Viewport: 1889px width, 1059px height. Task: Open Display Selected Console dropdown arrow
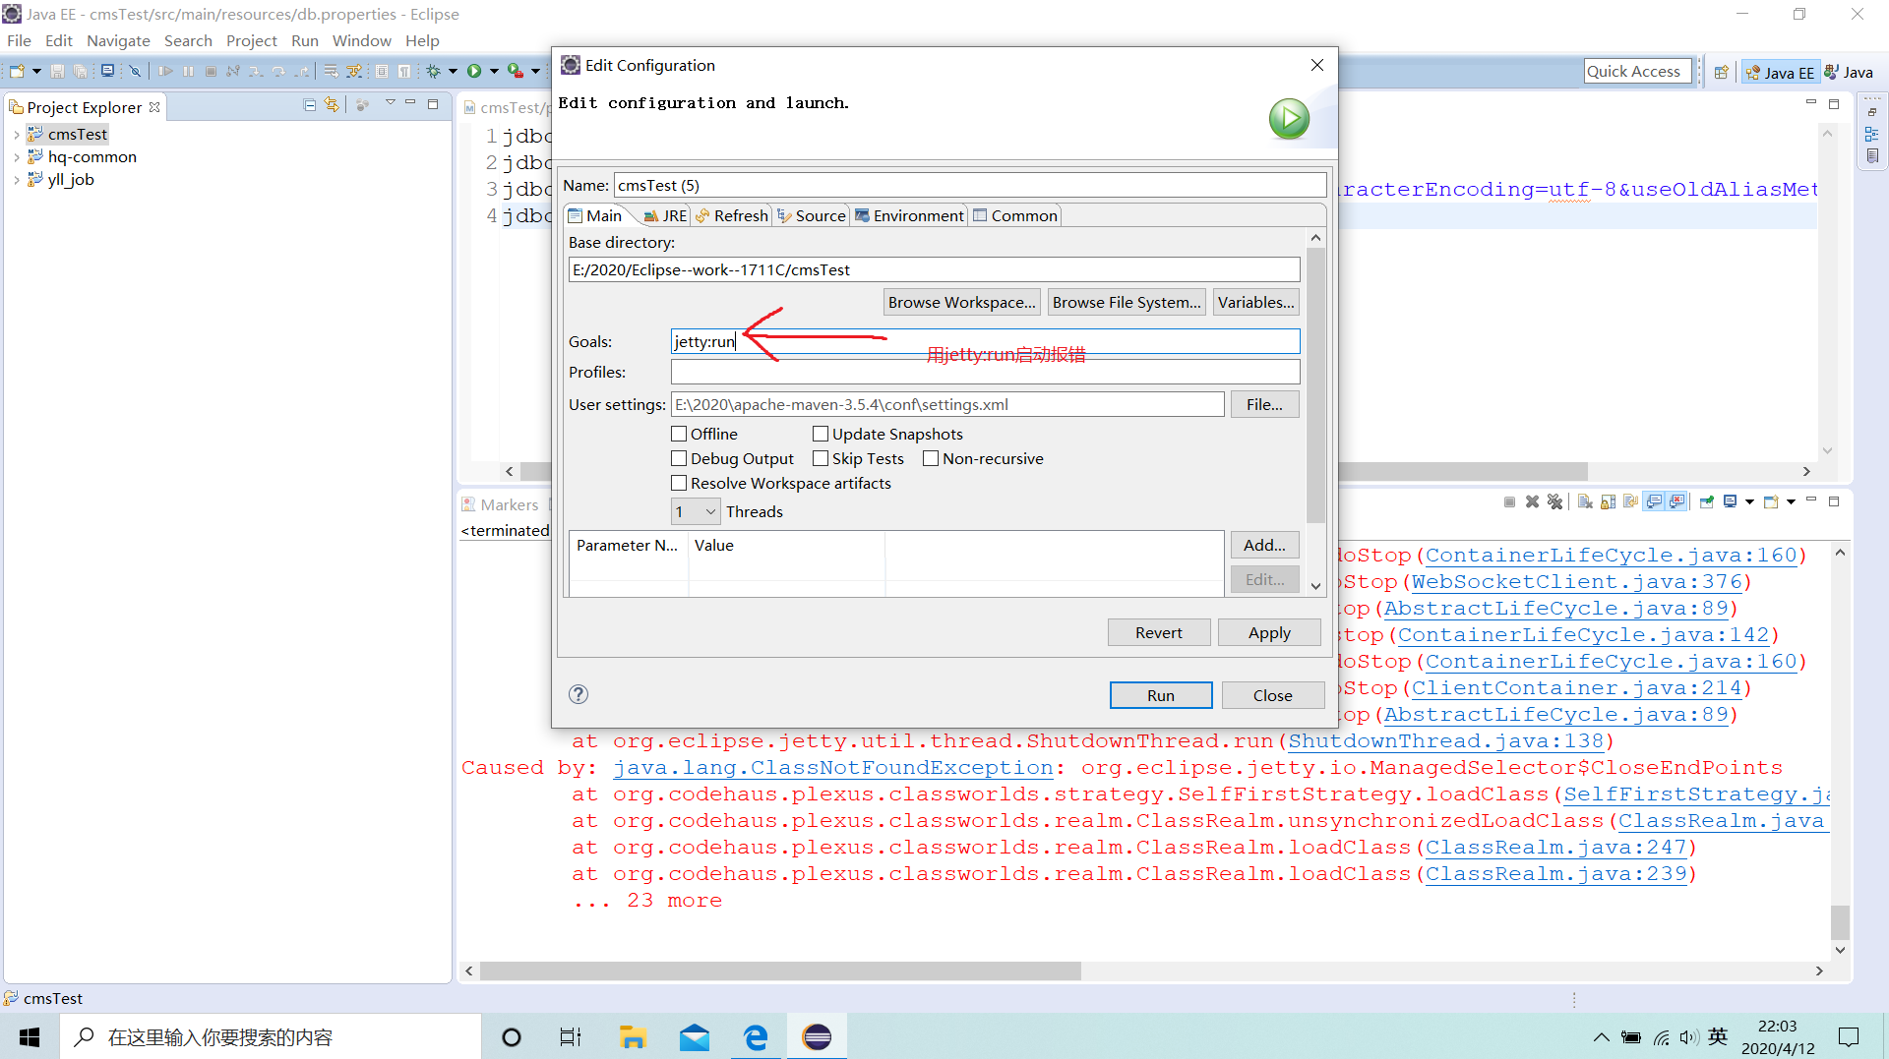point(1749,501)
